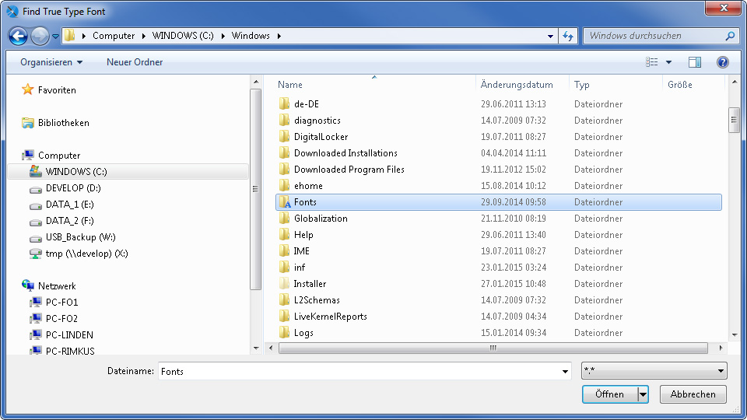The image size is (747, 420).
Task: Open the Organisieren dropdown menu
Action: click(x=51, y=62)
